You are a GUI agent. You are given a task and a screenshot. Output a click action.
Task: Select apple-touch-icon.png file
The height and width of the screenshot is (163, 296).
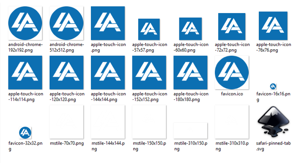coord(108,23)
